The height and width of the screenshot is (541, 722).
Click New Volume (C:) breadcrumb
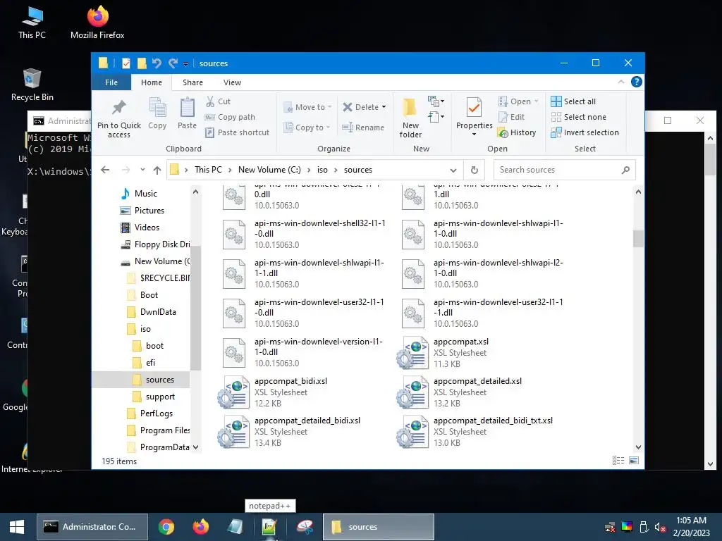269,170
